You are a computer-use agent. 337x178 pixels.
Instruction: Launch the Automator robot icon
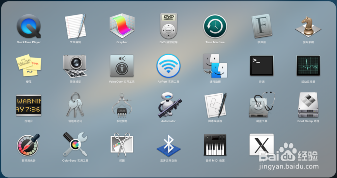coord(170,105)
